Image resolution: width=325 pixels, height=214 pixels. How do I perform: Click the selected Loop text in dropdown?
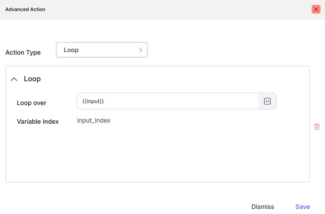point(71,50)
